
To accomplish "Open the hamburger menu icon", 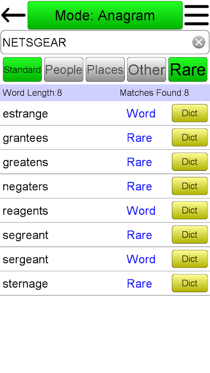I will [196, 15].
